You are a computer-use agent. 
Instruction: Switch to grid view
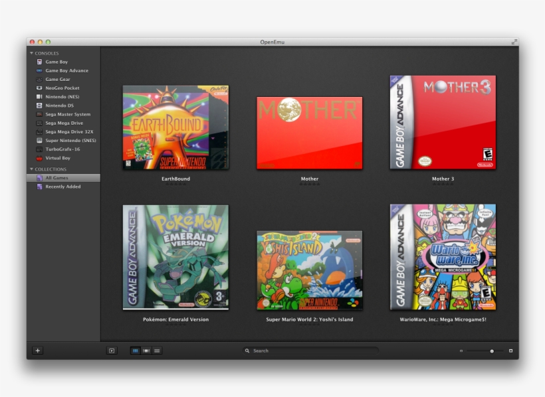(x=136, y=351)
